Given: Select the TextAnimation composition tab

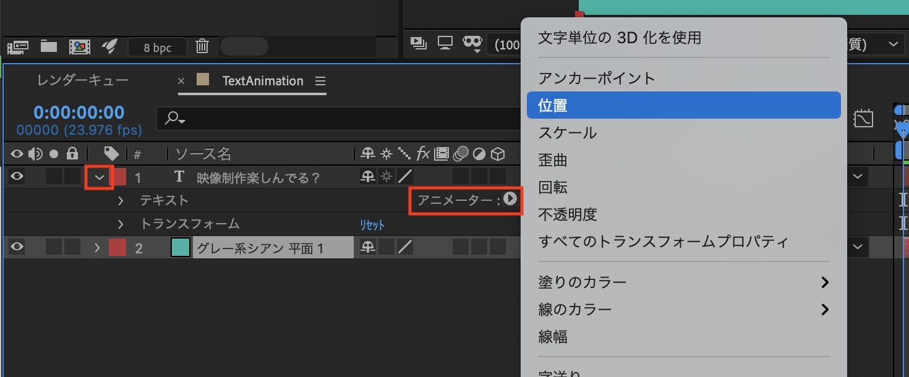Looking at the screenshot, I should (263, 81).
